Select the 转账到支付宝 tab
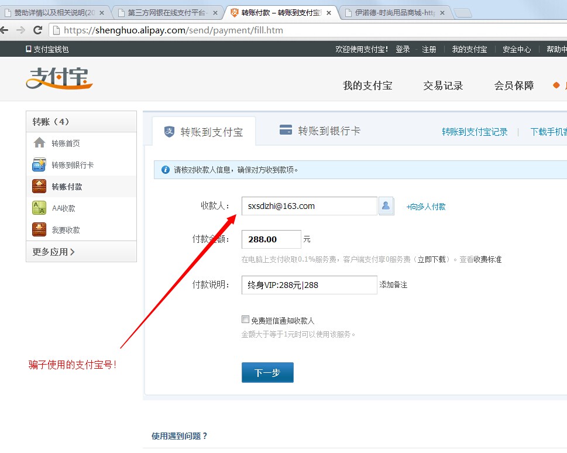Viewport: 567px width, 453px height. [204, 132]
